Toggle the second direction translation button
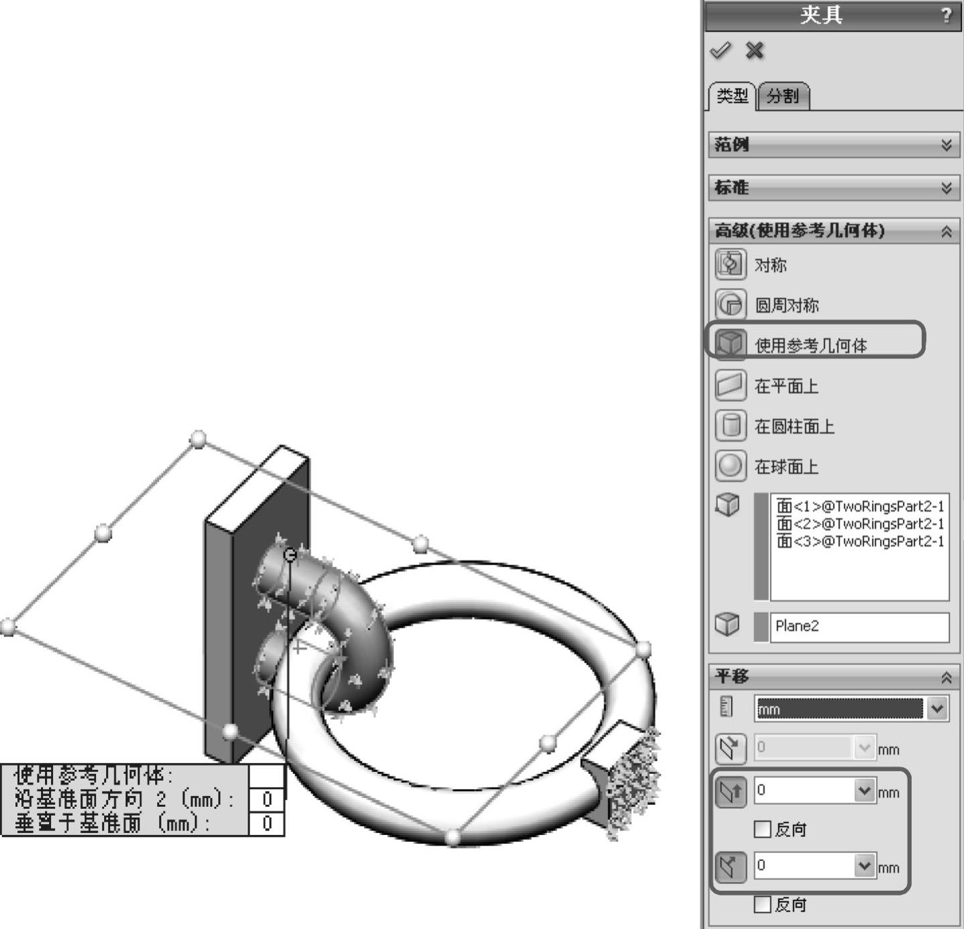Viewport: 964px width, 929px height. pos(730,792)
